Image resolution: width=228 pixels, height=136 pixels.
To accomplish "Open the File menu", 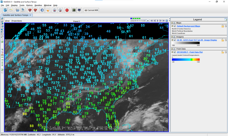I will tap(2, 5).
